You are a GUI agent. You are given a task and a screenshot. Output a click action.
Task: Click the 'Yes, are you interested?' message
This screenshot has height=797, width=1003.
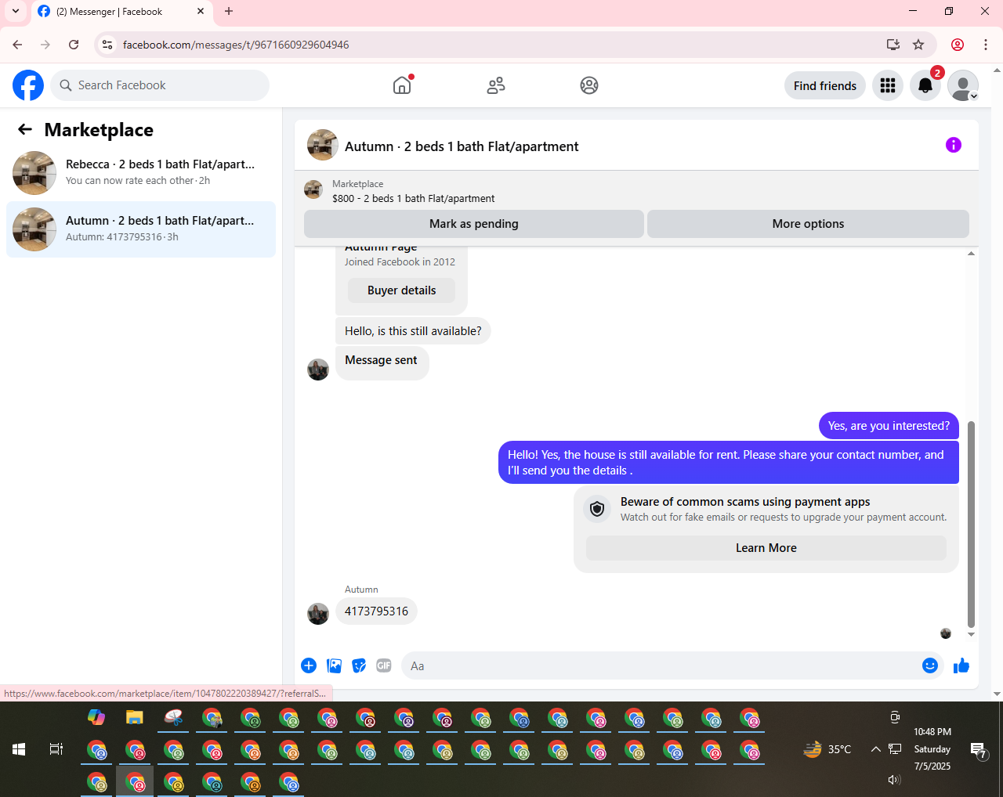pyautogui.click(x=889, y=426)
